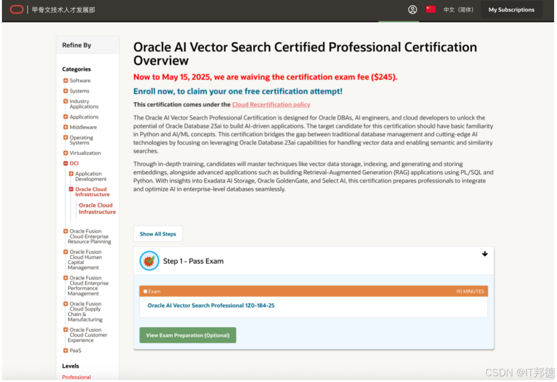Collapse Oracle Cloud Infrastructure minus icon
Image resolution: width=557 pixels, height=382 pixels.
71,189
